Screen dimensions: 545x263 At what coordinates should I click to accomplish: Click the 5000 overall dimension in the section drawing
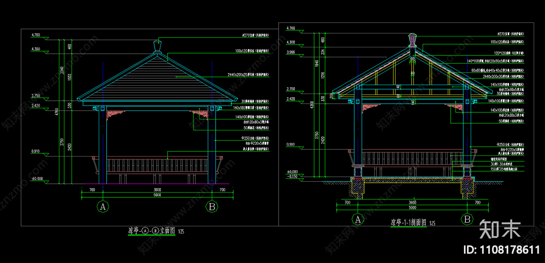pos(412,208)
